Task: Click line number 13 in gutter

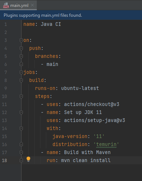Action: [4, 121]
